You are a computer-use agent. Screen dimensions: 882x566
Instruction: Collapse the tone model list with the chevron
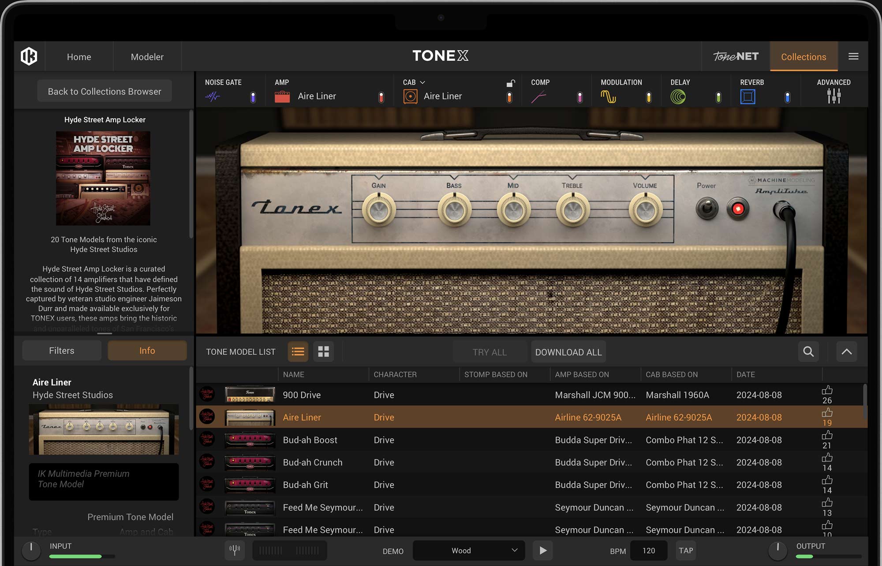tap(846, 351)
